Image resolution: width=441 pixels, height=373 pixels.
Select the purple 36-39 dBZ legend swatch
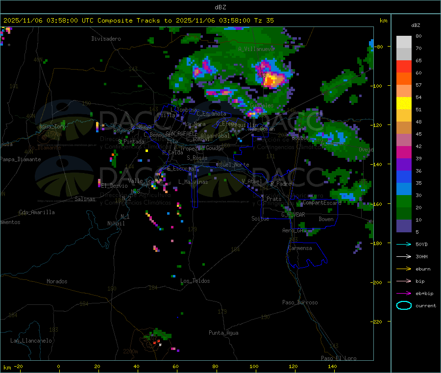click(x=404, y=165)
